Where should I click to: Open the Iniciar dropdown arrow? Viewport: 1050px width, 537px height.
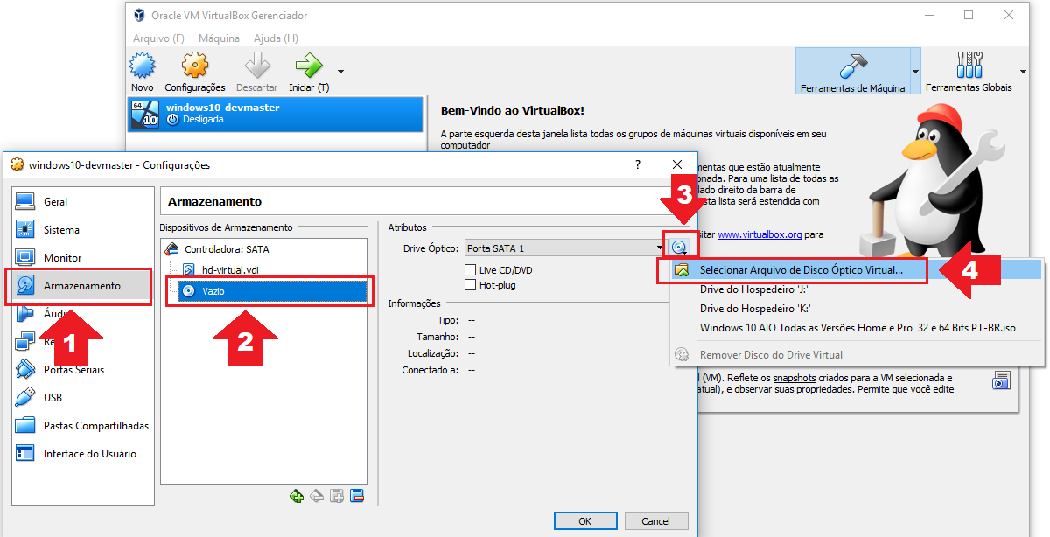pos(340,72)
